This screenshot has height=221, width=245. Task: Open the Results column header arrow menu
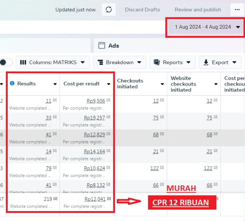pyautogui.click(x=55, y=84)
